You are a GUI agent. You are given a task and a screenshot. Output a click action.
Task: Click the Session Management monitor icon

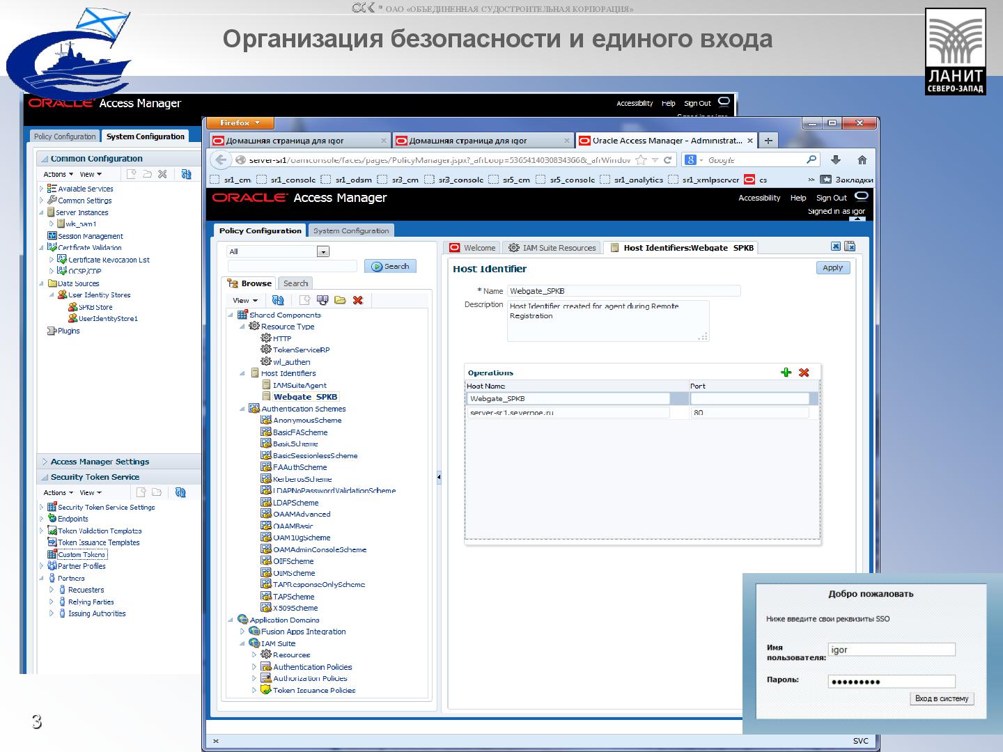(x=52, y=236)
